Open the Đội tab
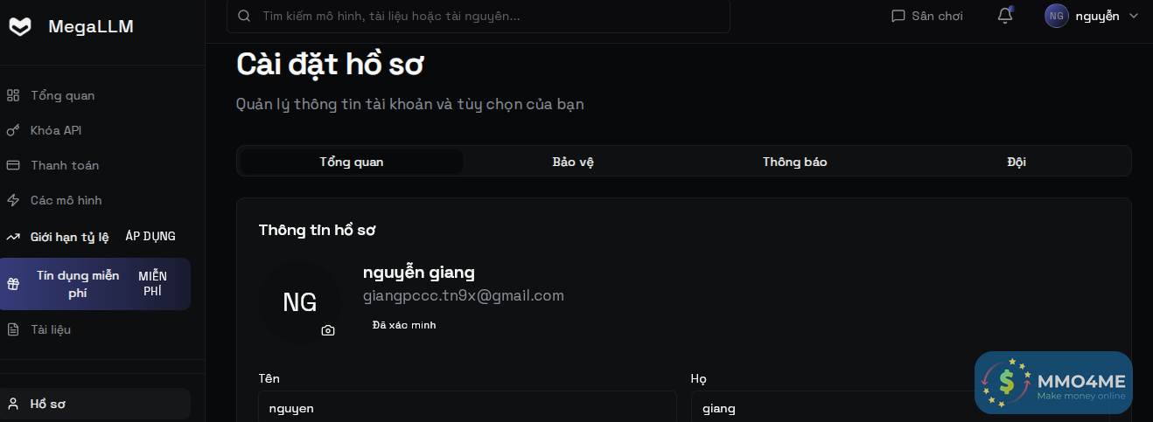The image size is (1153, 422). 1016,162
